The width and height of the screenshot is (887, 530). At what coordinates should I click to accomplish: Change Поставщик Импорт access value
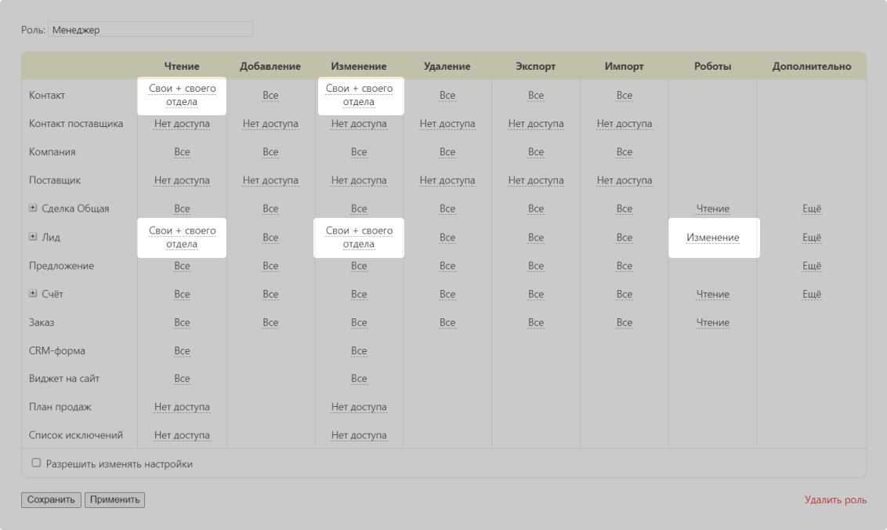point(625,180)
